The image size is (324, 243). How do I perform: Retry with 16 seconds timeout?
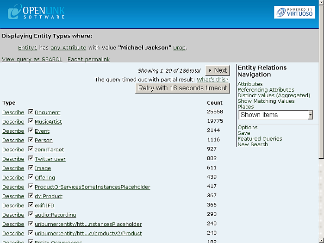[x=183, y=88]
